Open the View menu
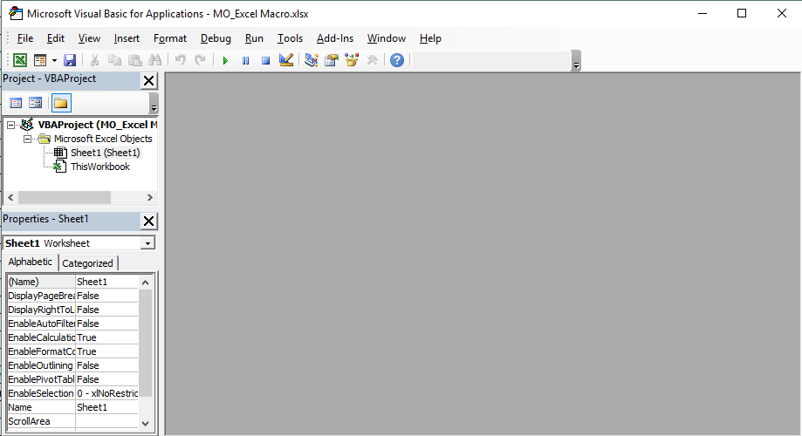 [89, 38]
